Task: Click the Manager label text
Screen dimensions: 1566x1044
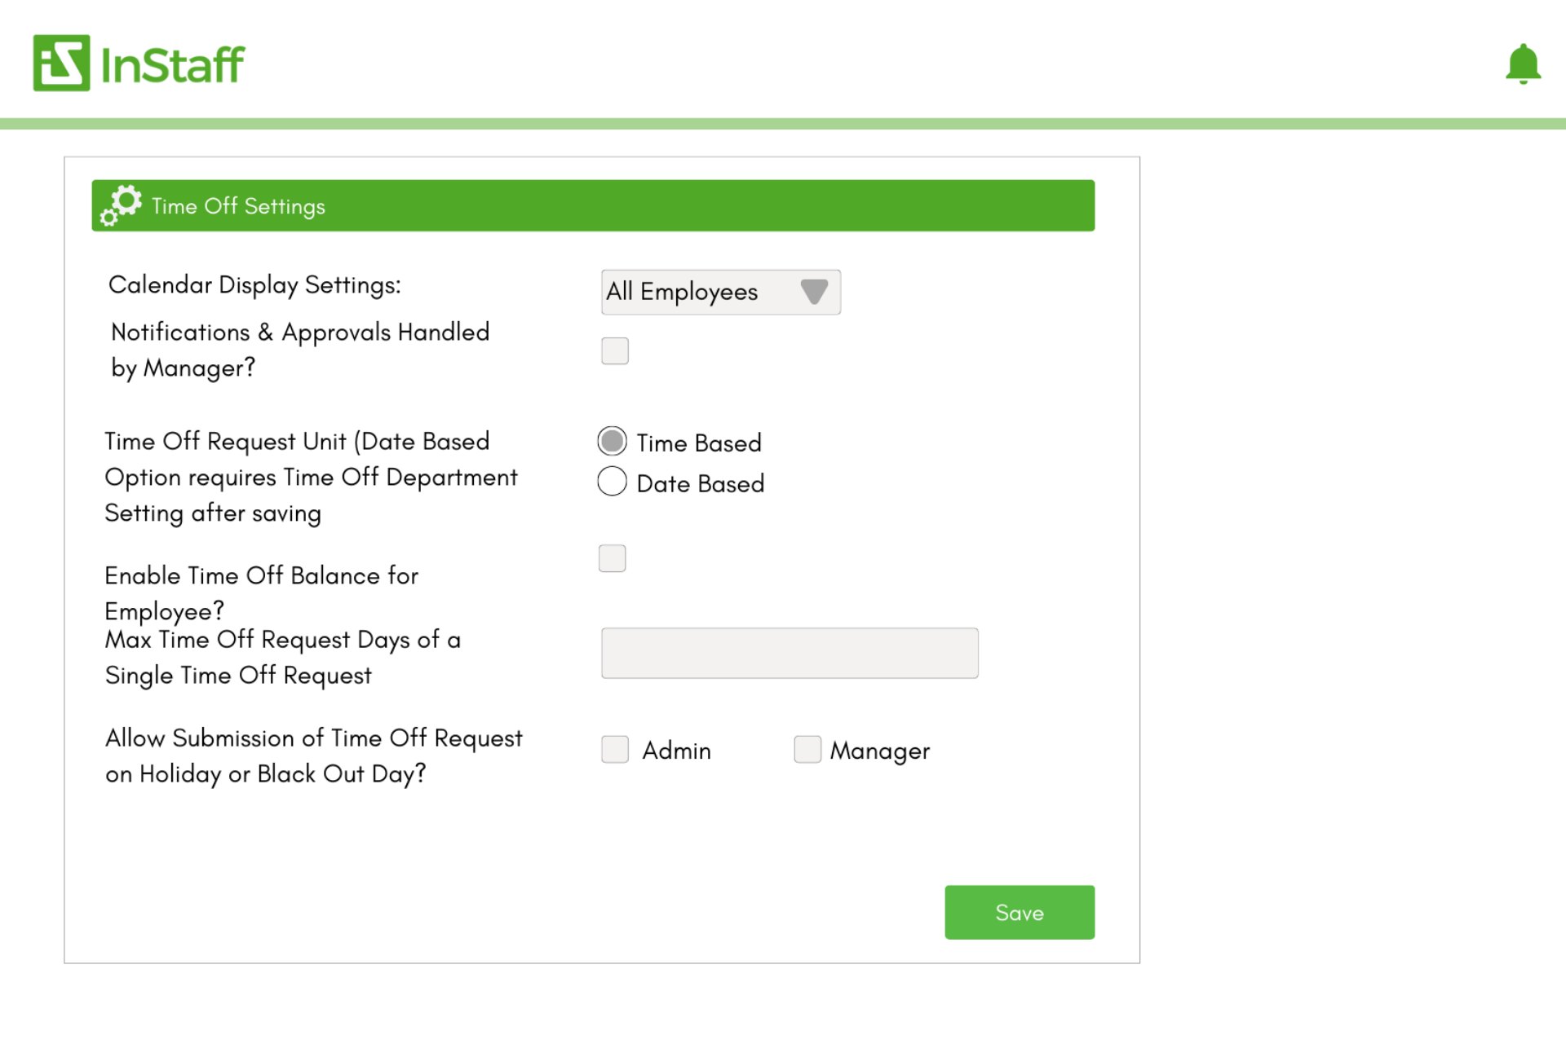Action: 880,751
